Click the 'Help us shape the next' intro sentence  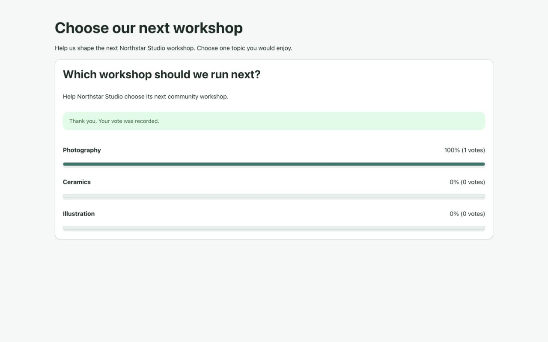coord(173,48)
